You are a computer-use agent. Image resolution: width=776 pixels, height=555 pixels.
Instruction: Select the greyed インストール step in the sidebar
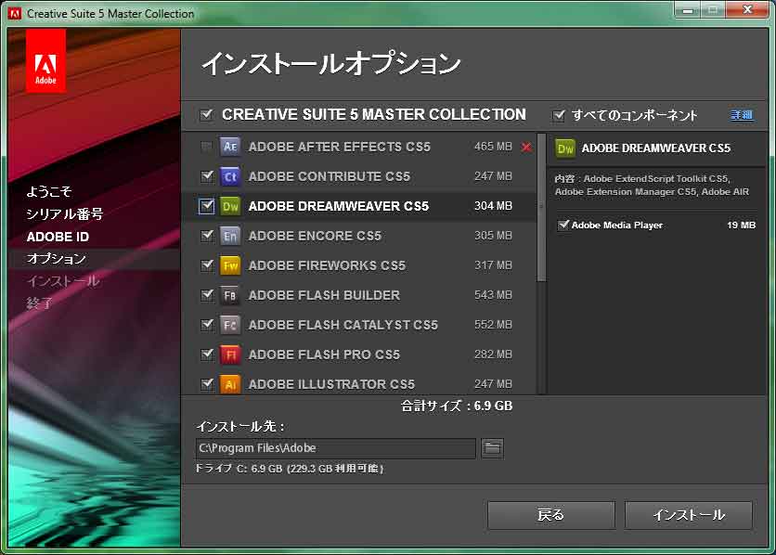(x=63, y=281)
